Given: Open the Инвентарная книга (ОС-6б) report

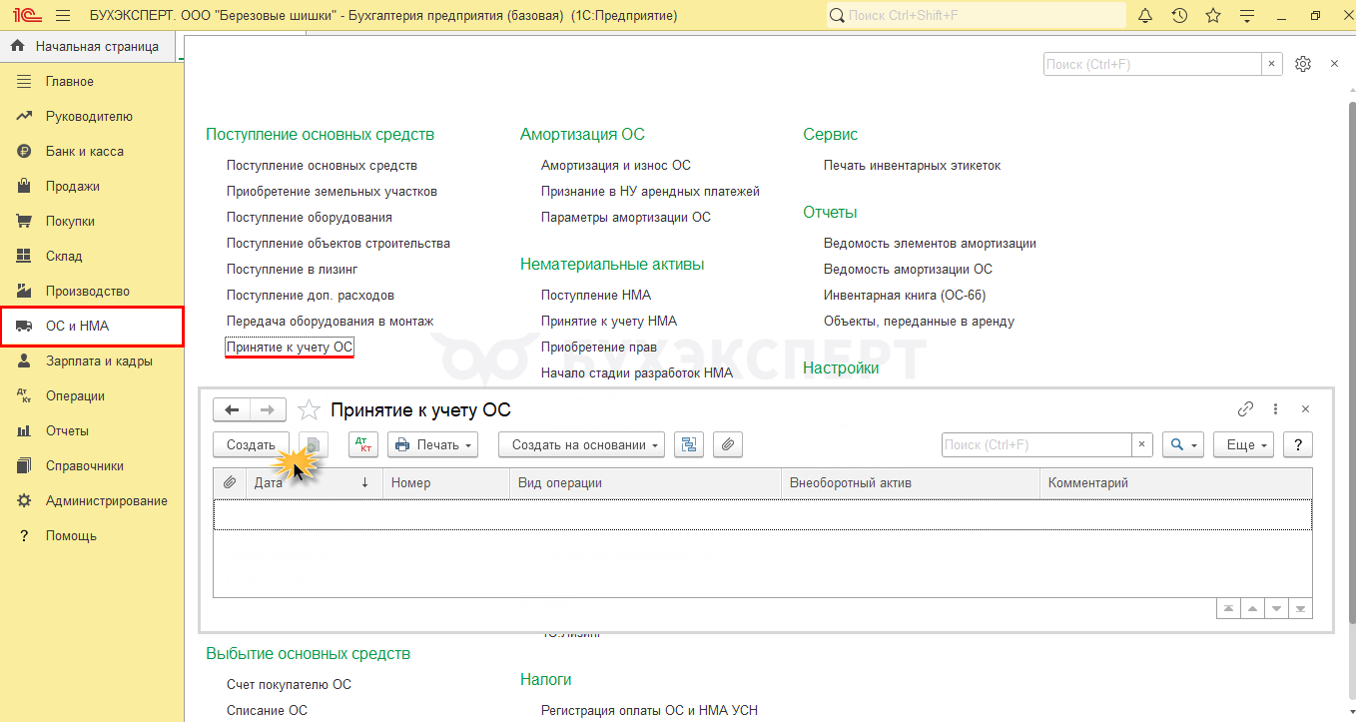Looking at the screenshot, I should [905, 296].
